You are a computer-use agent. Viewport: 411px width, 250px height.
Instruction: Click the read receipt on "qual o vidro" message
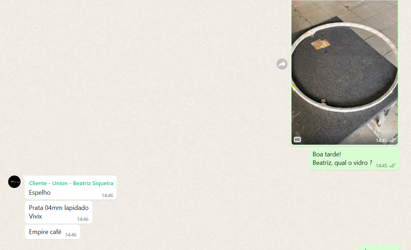click(x=393, y=166)
